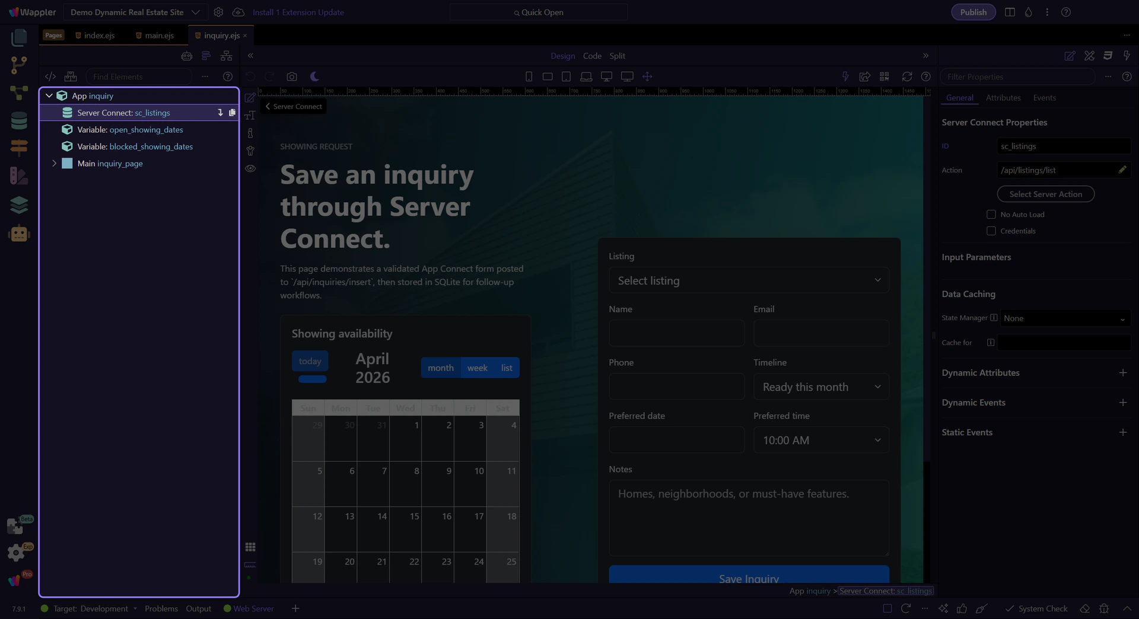The width and height of the screenshot is (1139, 619).
Task: Enable the No Auto Load checkbox
Action: coord(991,215)
